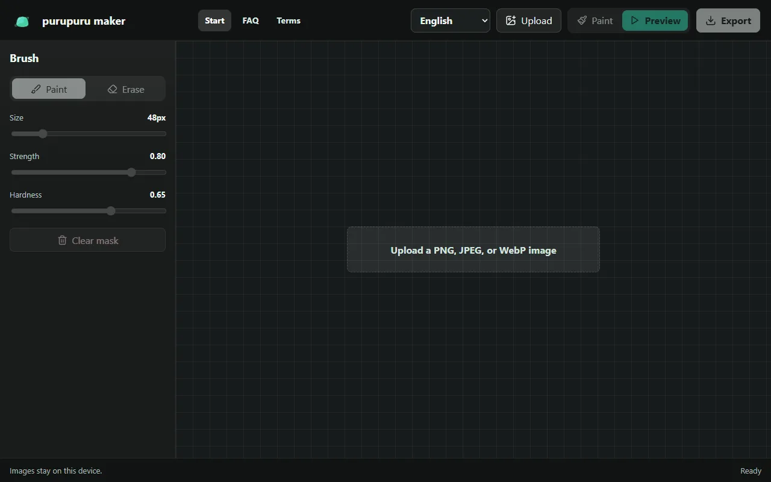Image resolution: width=771 pixels, height=482 pixels.
Task: Click the Ready status text
Action: [x=751, y=471]
